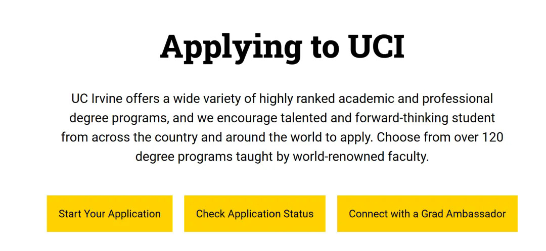Viewport: 546px width, 251px height.
Task: Open Check Application Status
Action: point(254,214)
